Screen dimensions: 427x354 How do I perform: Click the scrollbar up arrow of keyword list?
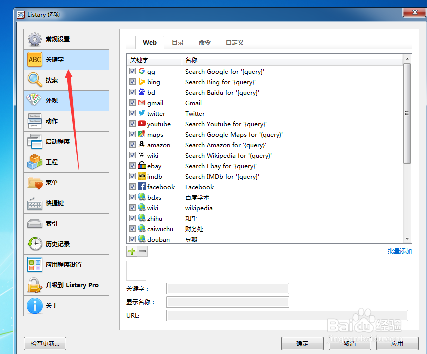[407, 59]
